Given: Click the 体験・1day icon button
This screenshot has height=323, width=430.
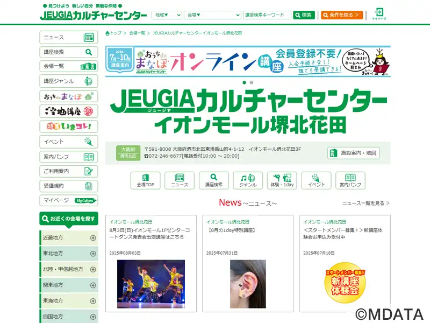Looking at the screenshot, I should [282, 180].
